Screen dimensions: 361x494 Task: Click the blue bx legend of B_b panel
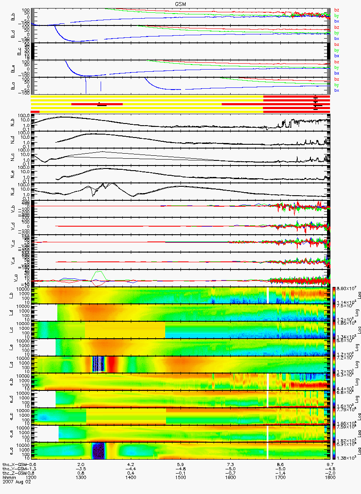[x=336, y=21]
